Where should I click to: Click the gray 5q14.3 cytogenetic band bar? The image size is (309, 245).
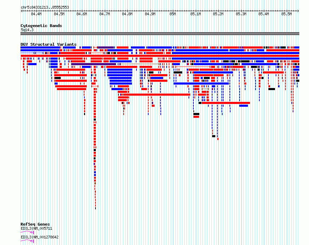coord(160,34)
